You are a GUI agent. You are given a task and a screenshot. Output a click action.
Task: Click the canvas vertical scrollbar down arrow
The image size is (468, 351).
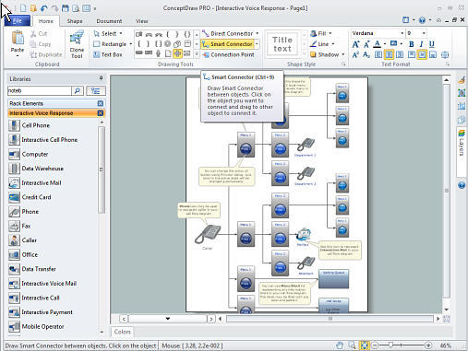[447, 310]
